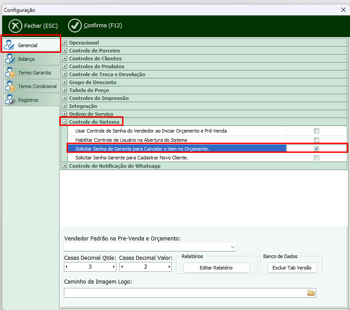Click the Excluir Tab Versão button
The width and height of the screenshot is (350, 310).
[x=292, y=268]
